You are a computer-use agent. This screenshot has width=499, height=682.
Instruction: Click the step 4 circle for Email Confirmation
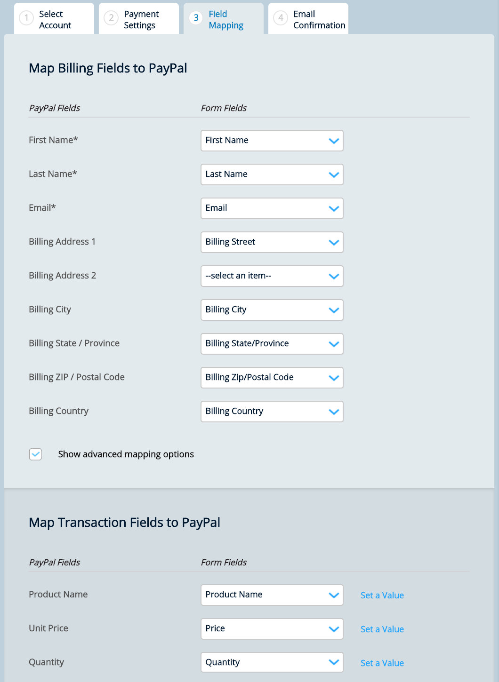coord(281,18)
